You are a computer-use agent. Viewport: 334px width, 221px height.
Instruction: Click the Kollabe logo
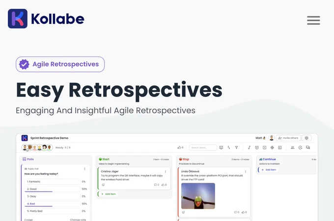tap(46, 19)
